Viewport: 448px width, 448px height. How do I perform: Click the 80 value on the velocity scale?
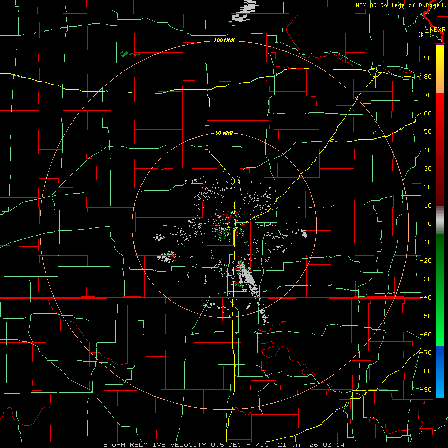pos(428,77)
